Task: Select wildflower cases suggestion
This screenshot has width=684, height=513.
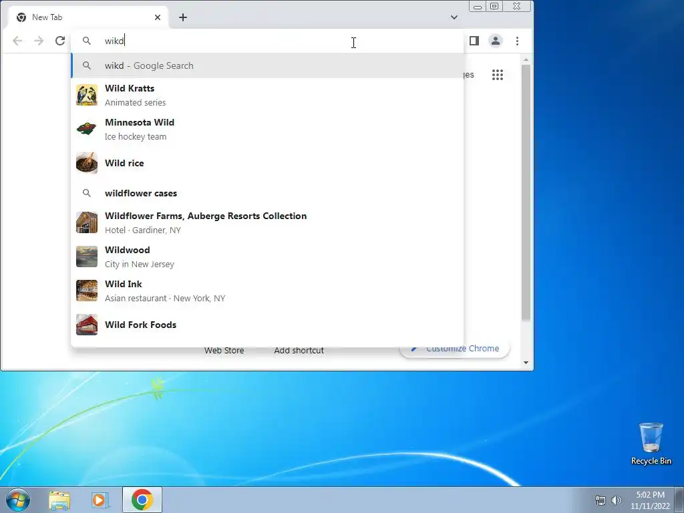Action: pos(267,193)
